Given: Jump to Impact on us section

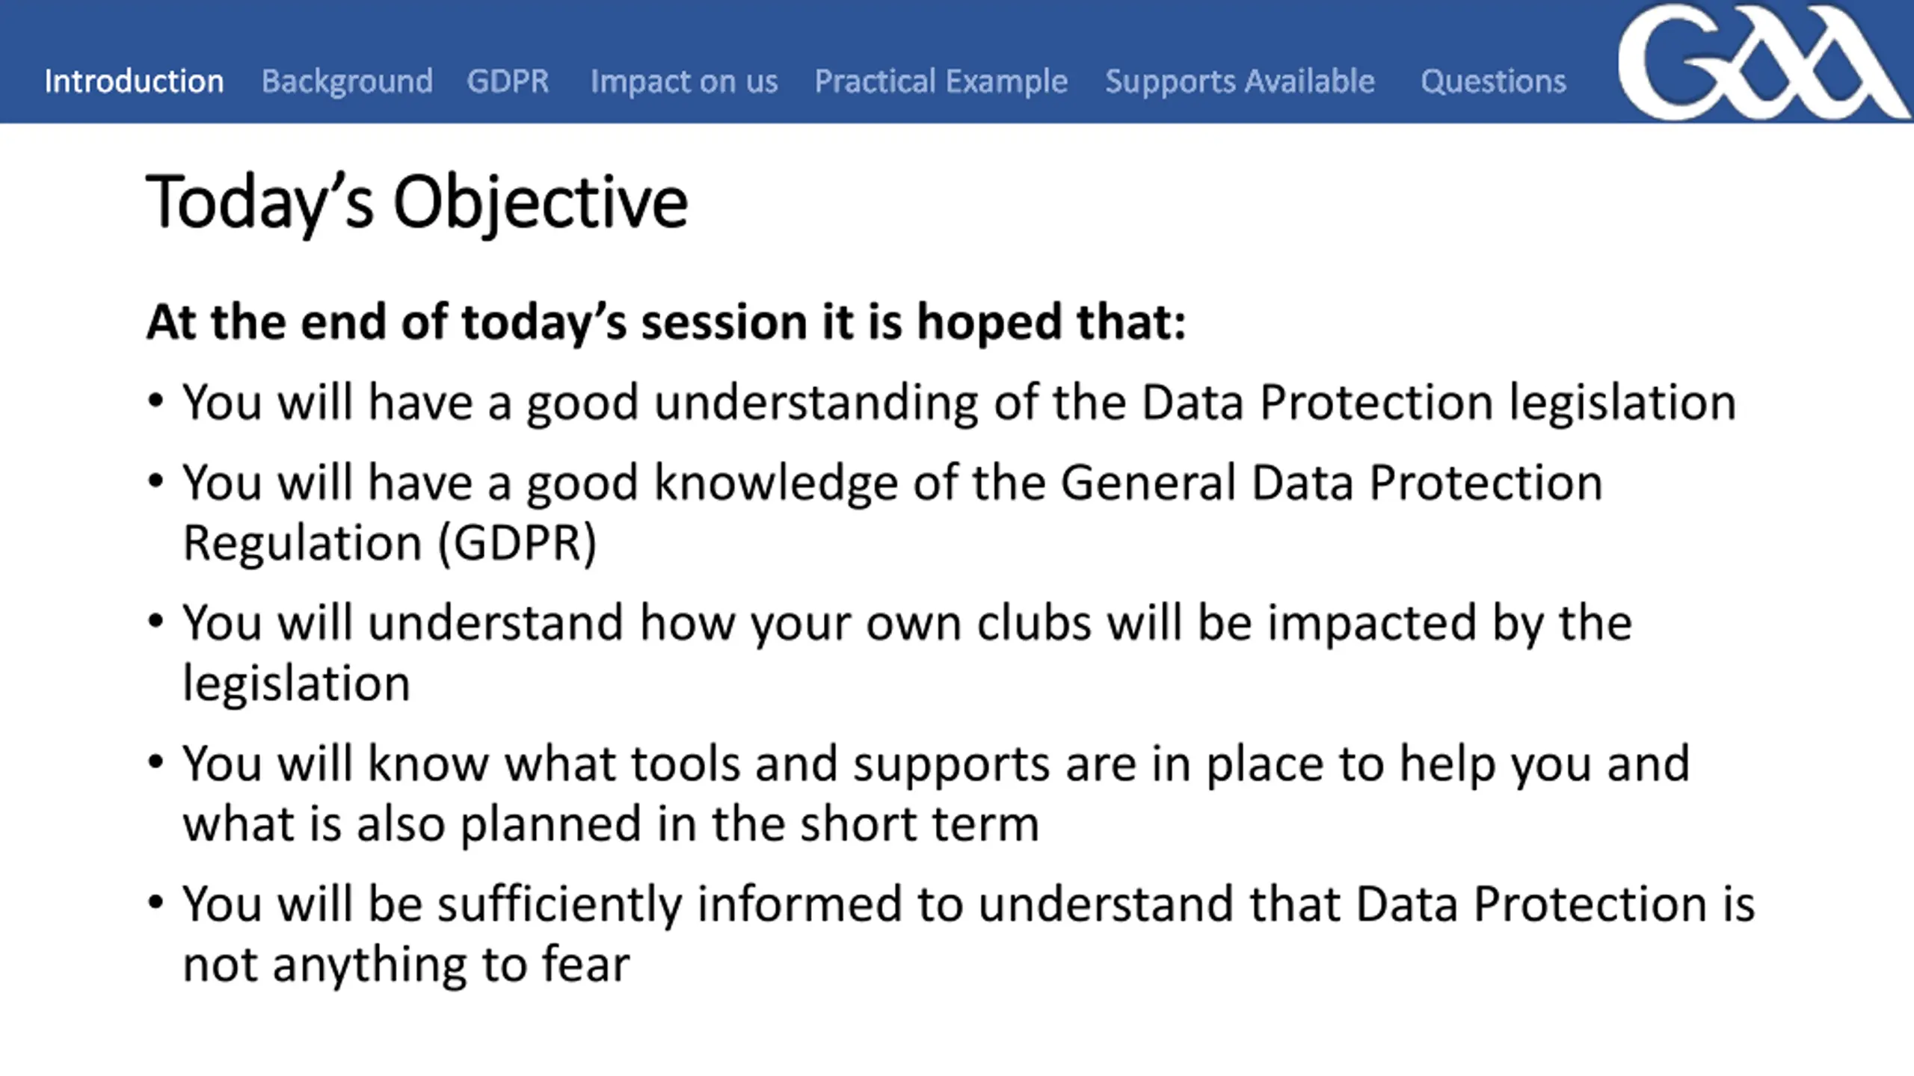Looking at the screenshot, I should (684, 81).
